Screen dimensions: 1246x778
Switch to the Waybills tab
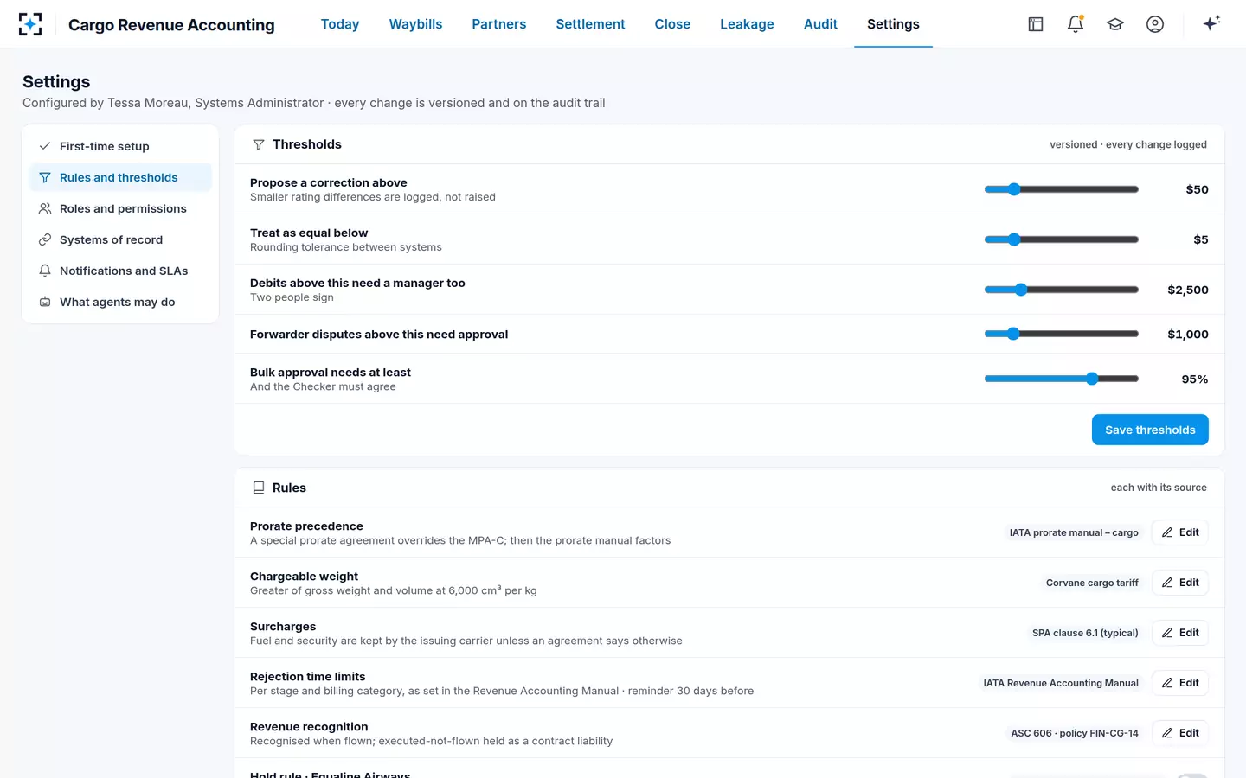coord(415,24)
